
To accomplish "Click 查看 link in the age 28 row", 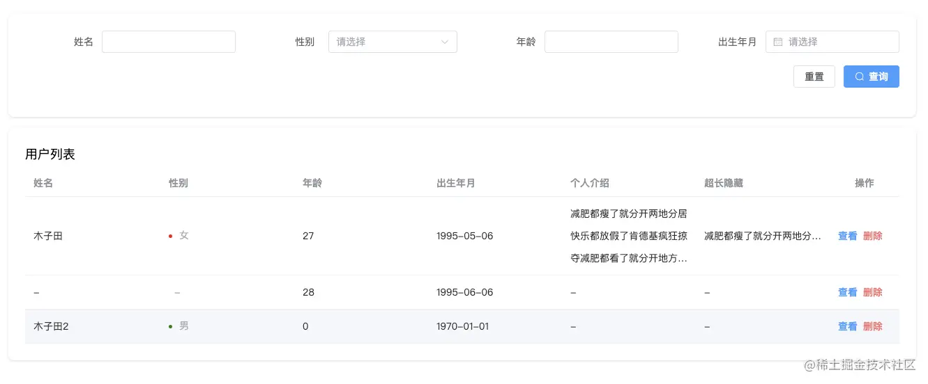I will pyautogui.click(x=847, y=292).
